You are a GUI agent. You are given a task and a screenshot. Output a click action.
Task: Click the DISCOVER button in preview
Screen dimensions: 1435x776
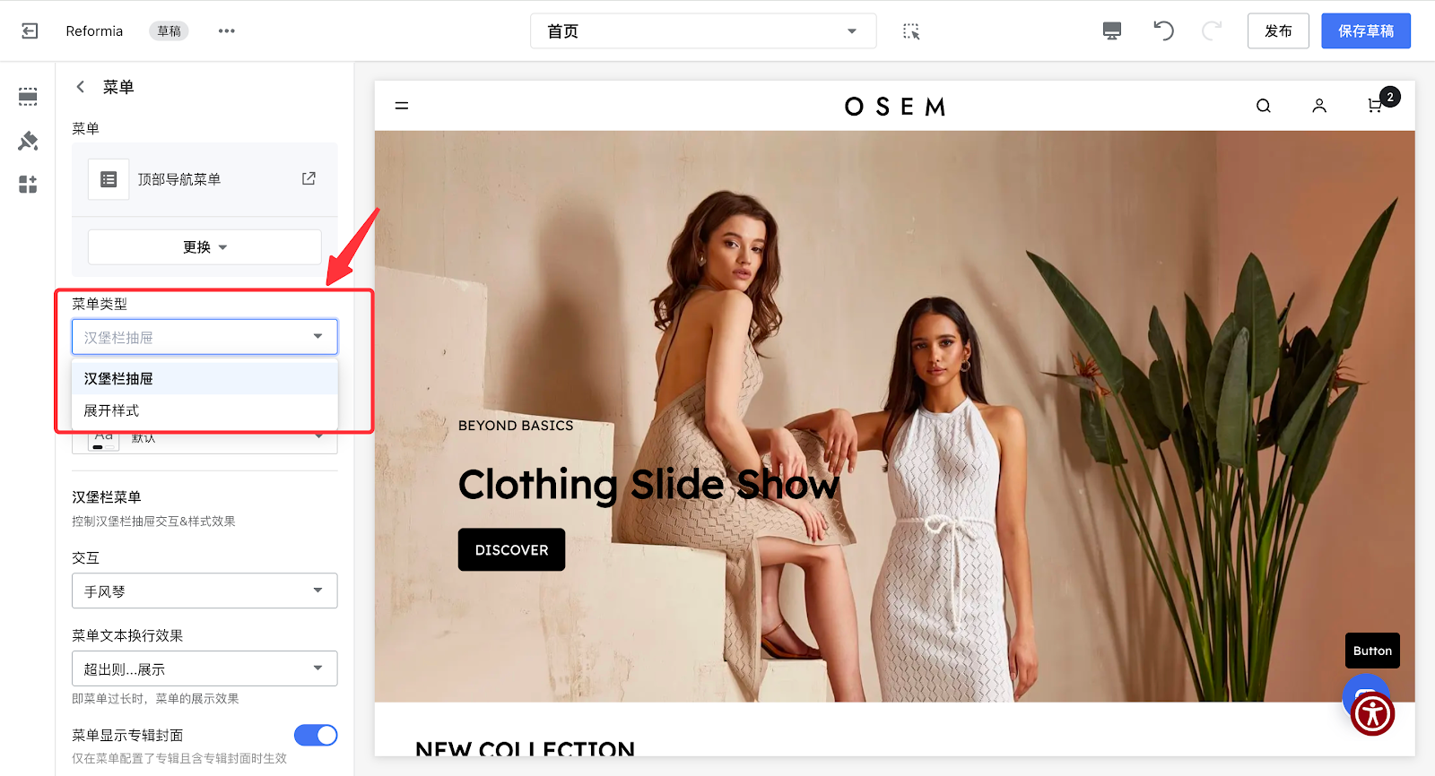tap(511, 549)
